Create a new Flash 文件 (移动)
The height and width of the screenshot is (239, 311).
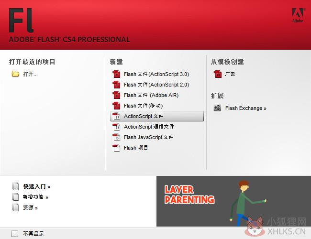143,106
